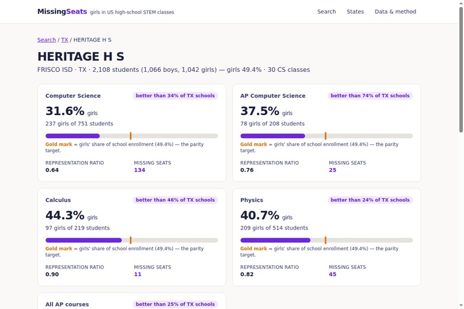Screen dimensions: 464x309
Task: Click the 31.6% girls figure
Action: tap(71, 111)
